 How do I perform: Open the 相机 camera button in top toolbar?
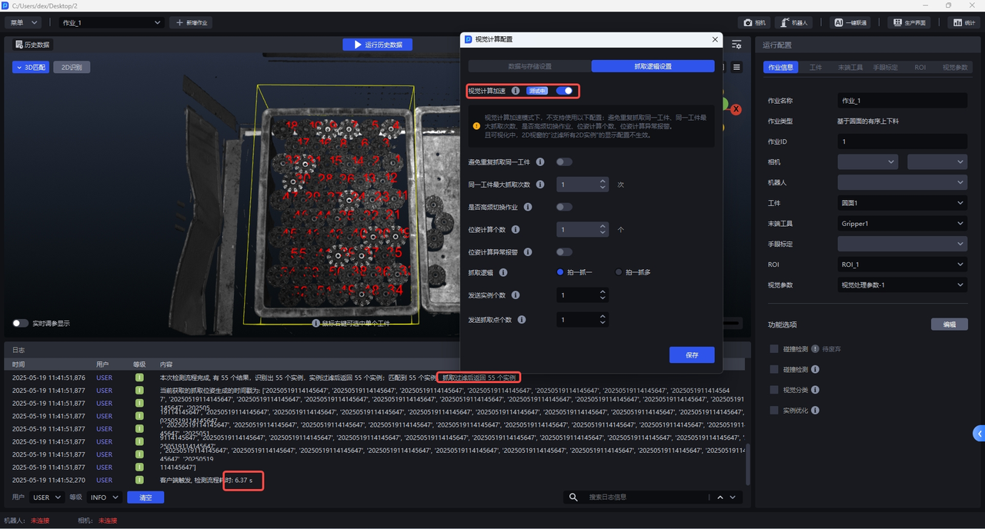(x=754, y=23)
